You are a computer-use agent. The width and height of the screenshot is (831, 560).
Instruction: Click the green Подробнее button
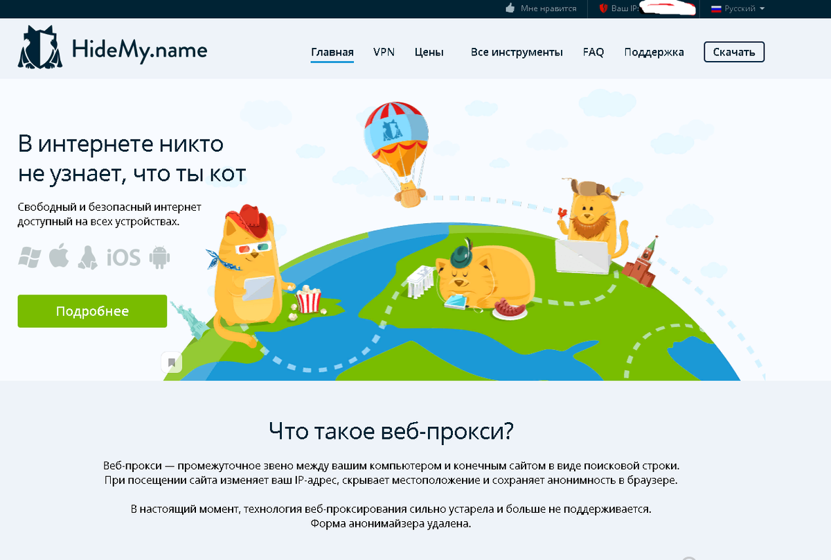92,311
